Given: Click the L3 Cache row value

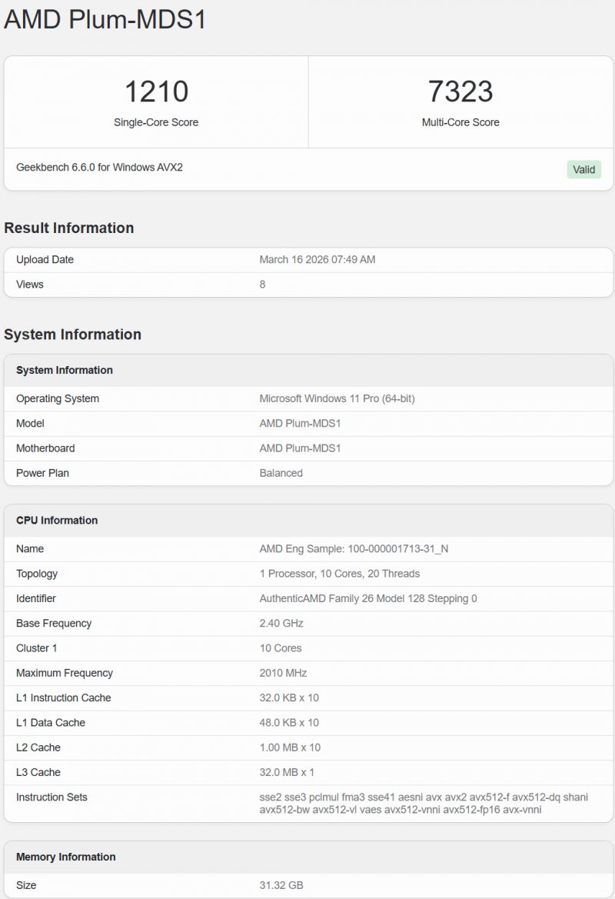Looking at the screenshot, I should point(288,772).
